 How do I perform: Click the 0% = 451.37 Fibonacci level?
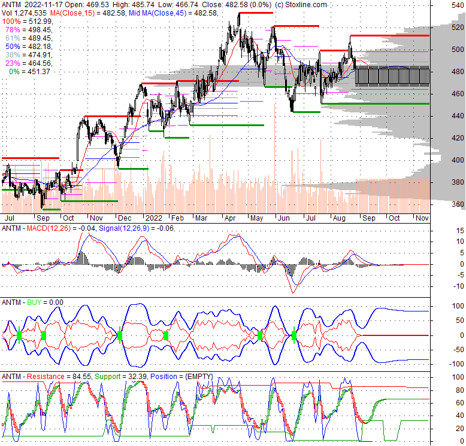[29, 72]
